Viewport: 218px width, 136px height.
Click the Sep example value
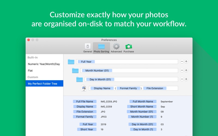coord(163,107)
